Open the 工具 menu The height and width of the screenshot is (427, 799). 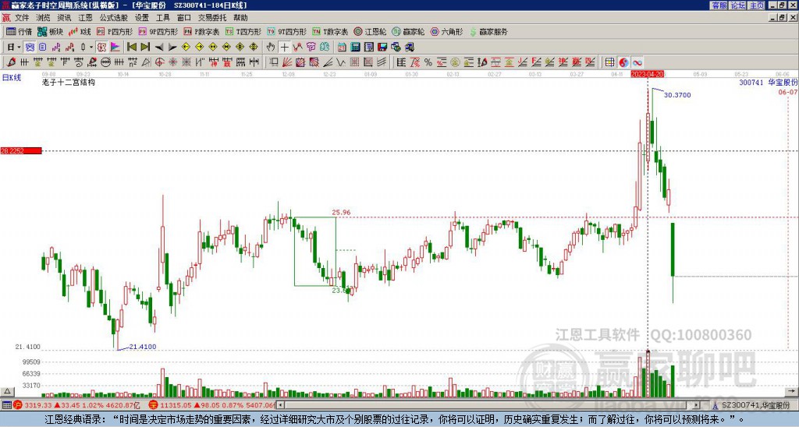[162, 18]
